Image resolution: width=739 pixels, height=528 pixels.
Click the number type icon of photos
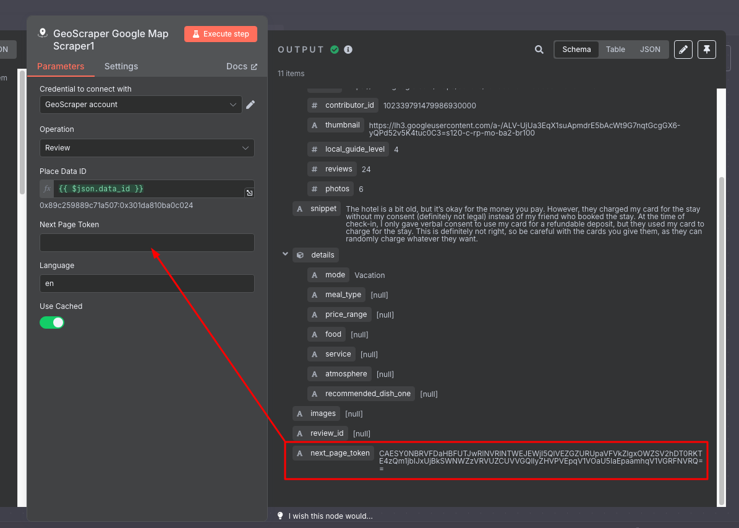(x=314, y=189)
